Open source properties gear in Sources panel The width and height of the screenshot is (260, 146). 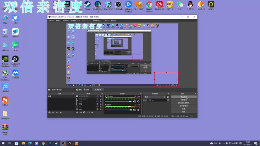tap(84, 112)
